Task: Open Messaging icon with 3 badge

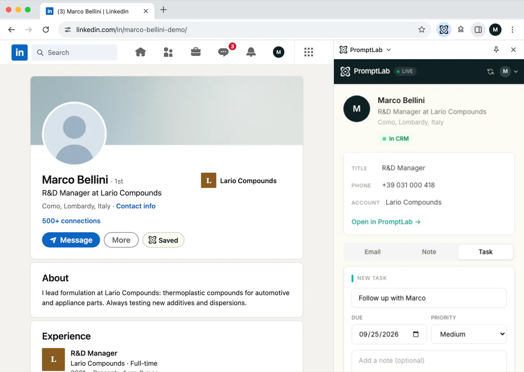Action: 224,52
